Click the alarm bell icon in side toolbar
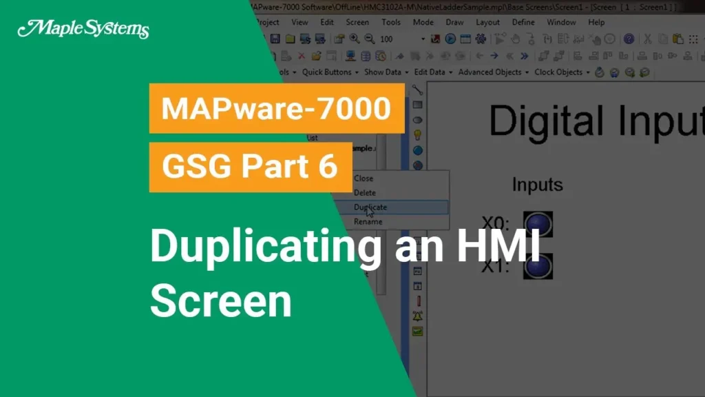 point(417,316)
